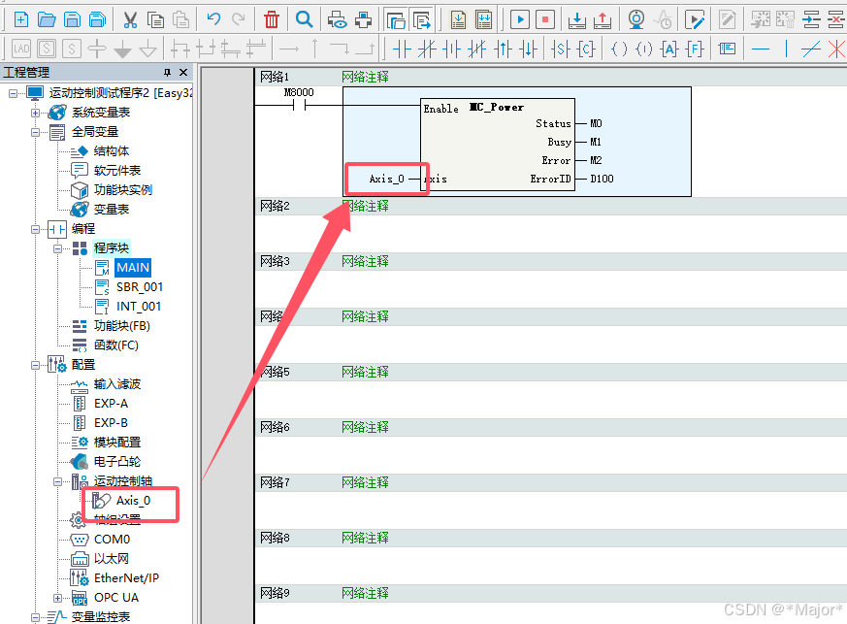Insert rising edge contact

503,49
